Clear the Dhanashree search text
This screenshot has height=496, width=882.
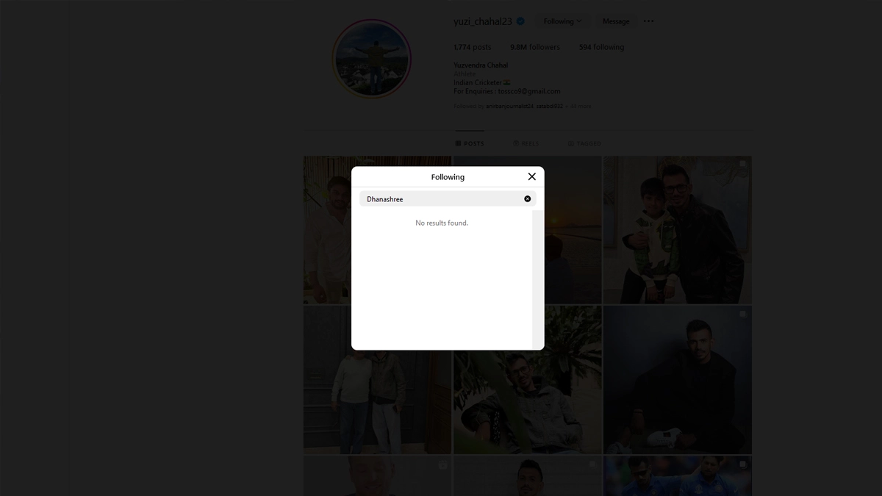pyautogui.click(x=527, y=199)
